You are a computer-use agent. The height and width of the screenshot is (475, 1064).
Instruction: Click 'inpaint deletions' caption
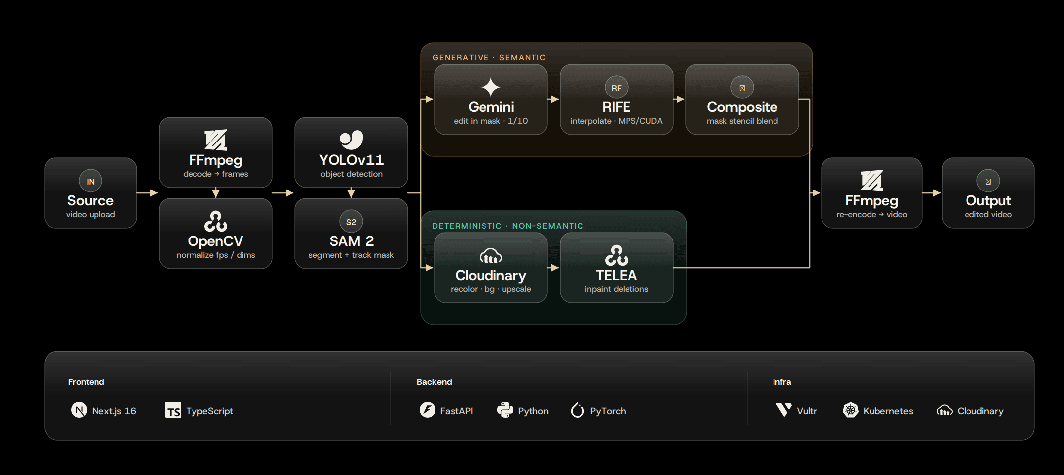(617, 289)
